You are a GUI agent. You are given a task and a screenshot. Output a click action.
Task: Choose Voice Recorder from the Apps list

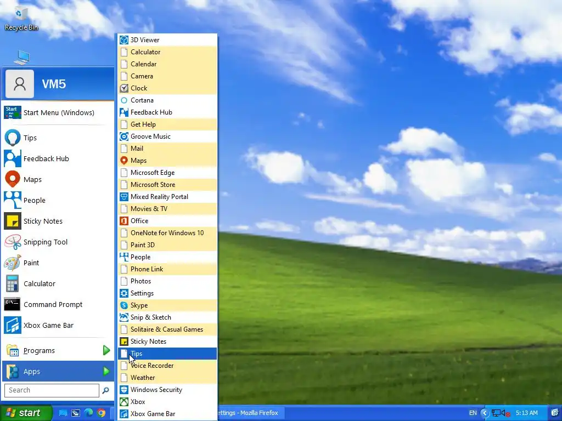click(x=167, y=366)
